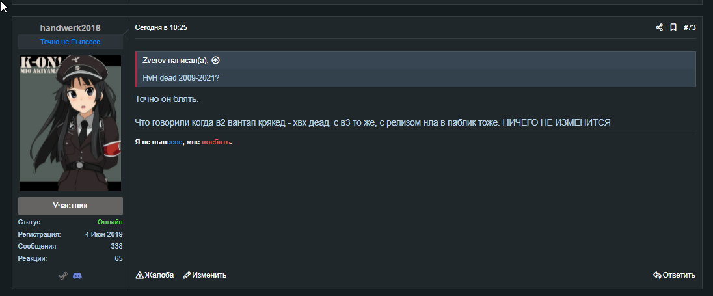Click the user title Точно не Пылесос
This screenshot has height=296, width=713.
(x=70, y=42)
